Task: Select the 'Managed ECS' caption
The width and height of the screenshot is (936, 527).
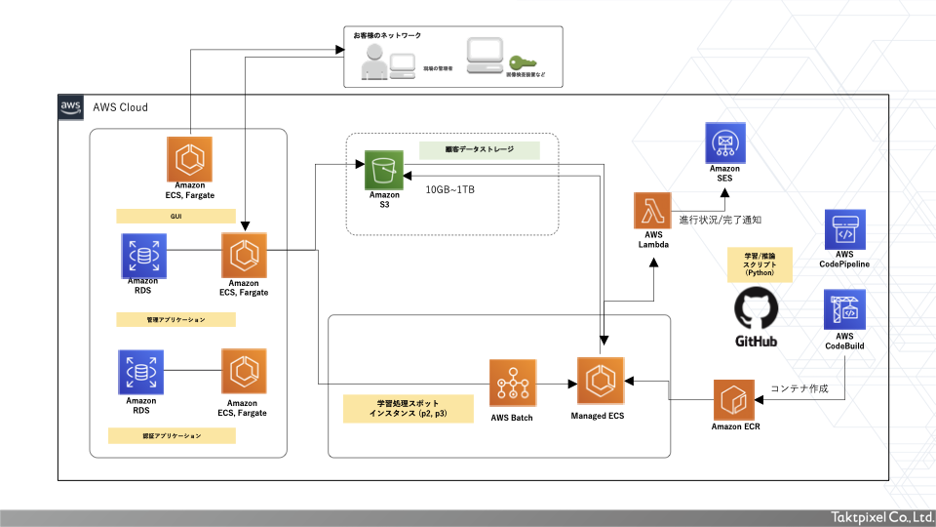Action: (598, 416)
